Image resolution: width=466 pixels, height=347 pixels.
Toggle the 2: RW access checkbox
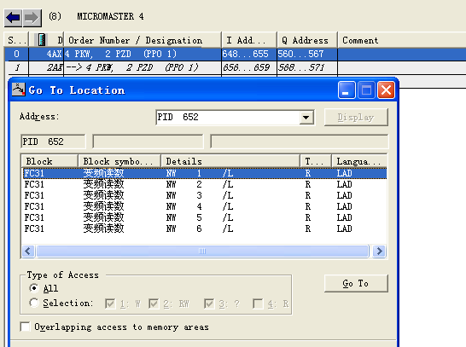(x=154, y=304)
